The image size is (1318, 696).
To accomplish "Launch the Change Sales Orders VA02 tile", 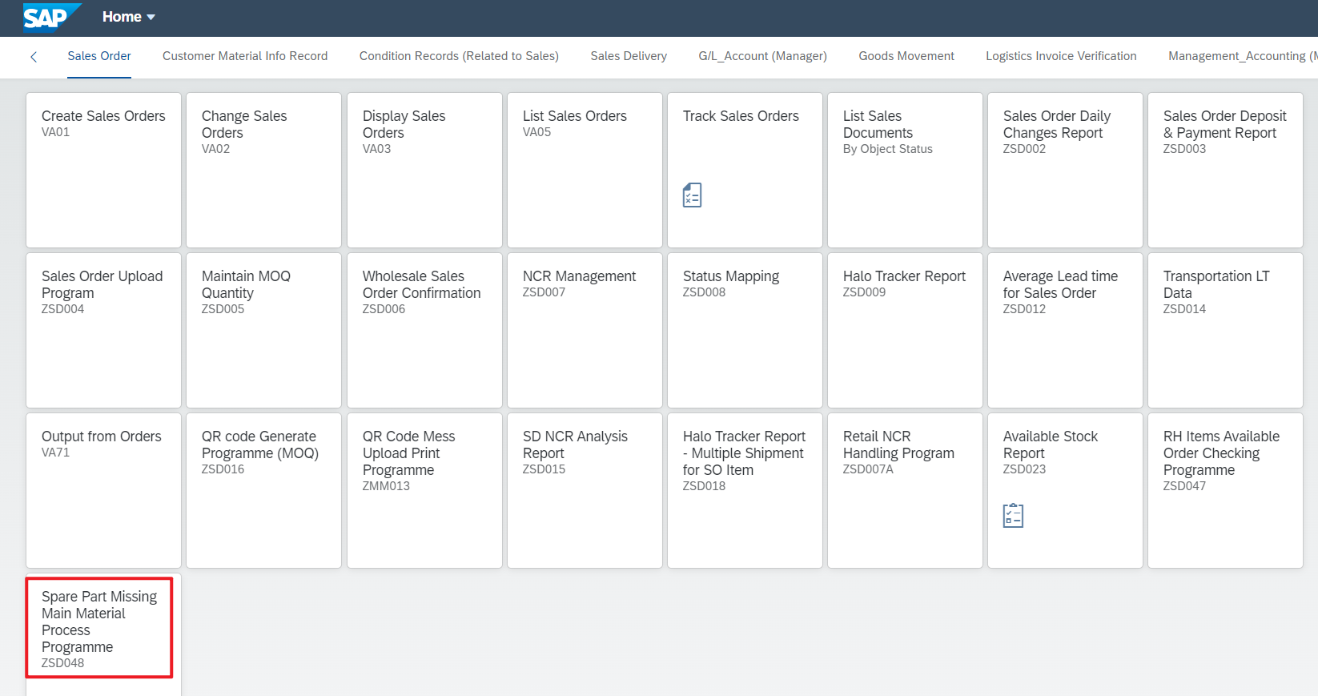I will (x=264, y=170).
